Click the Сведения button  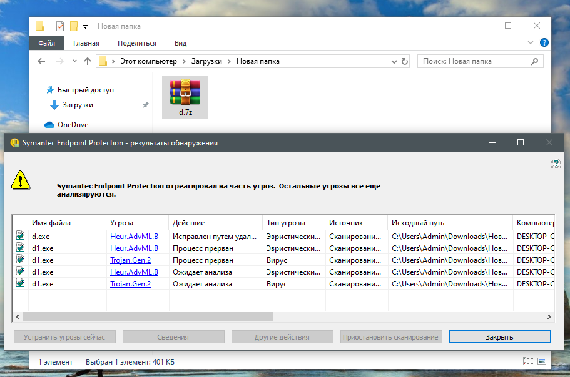point(173,337)
